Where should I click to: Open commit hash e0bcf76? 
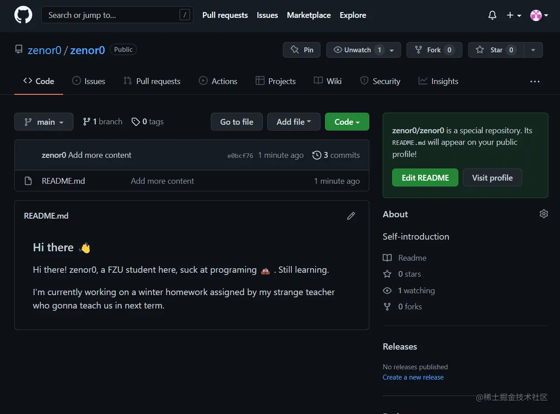pos(240,156)
